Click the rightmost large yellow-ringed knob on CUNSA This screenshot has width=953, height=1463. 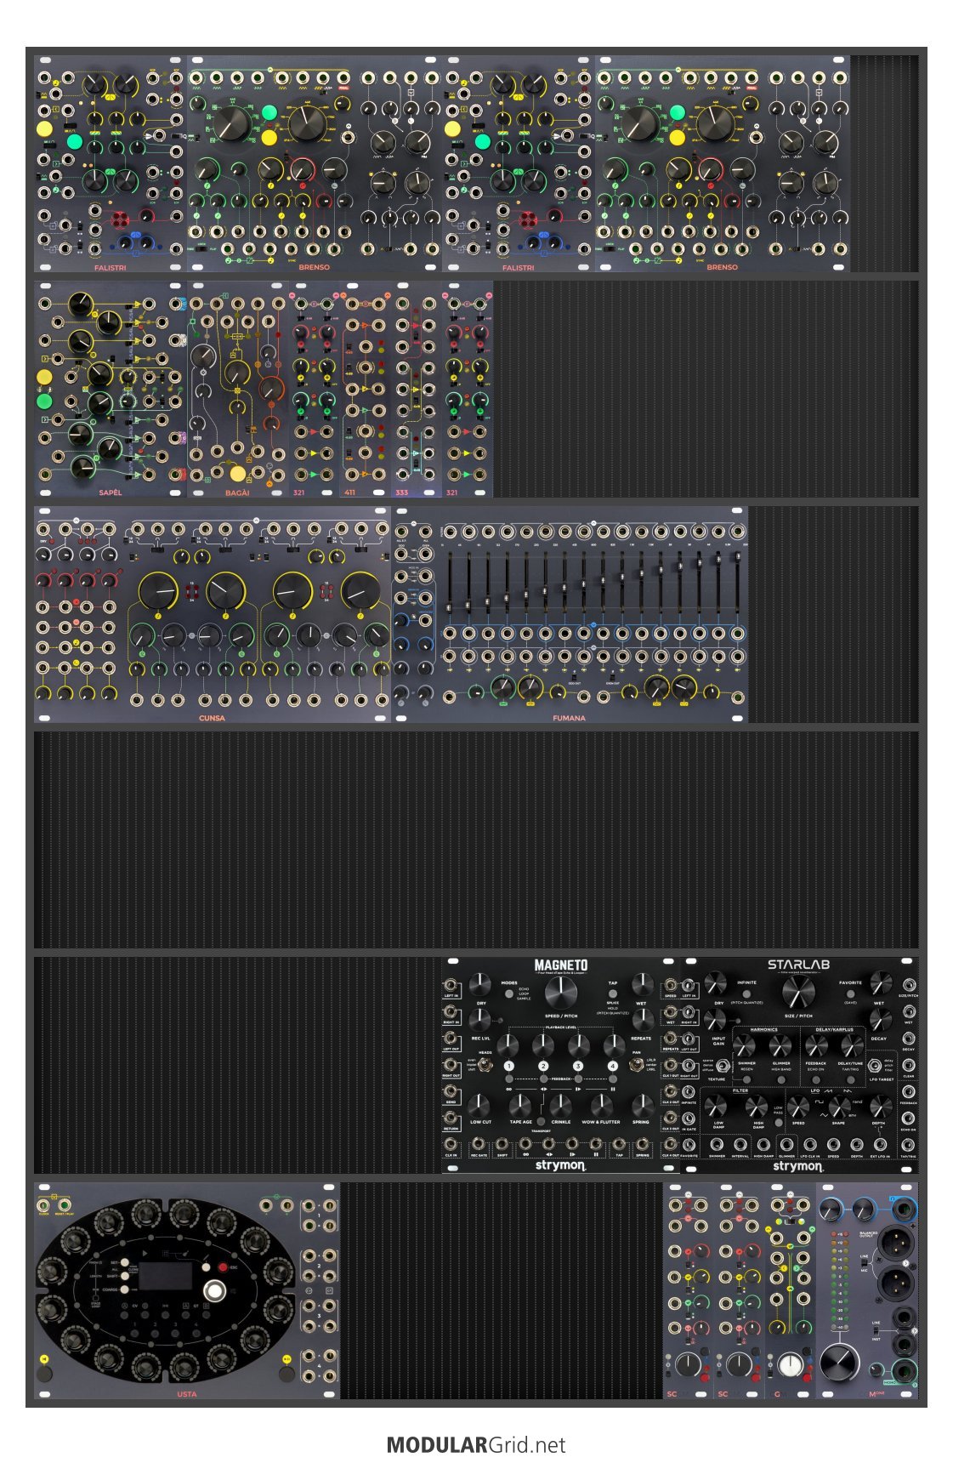click(360, 592)
